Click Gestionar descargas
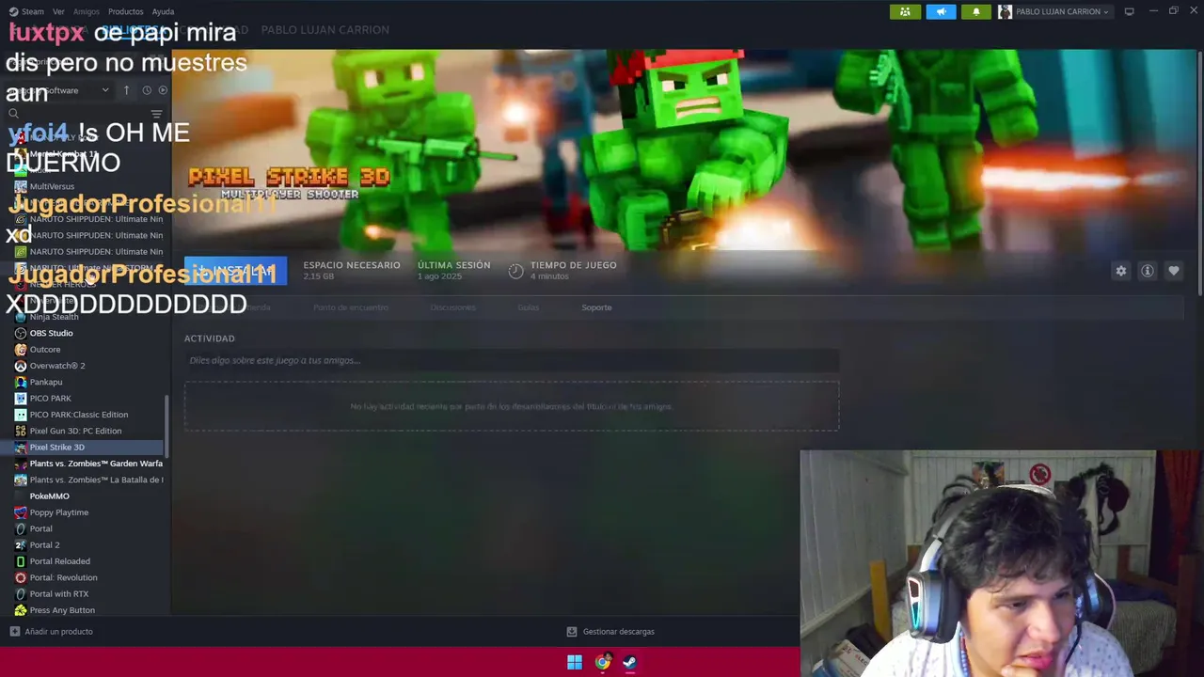This screenshot has width=1204, height=677. point(618,632)
